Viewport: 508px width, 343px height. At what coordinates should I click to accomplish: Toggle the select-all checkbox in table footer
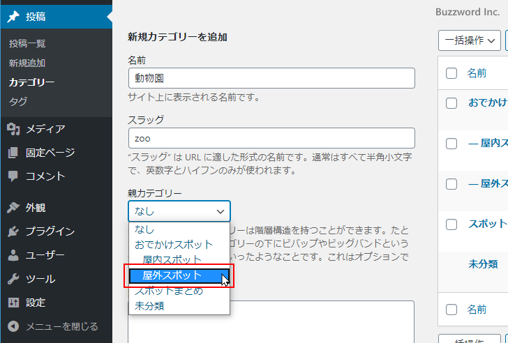coord(451,310)
